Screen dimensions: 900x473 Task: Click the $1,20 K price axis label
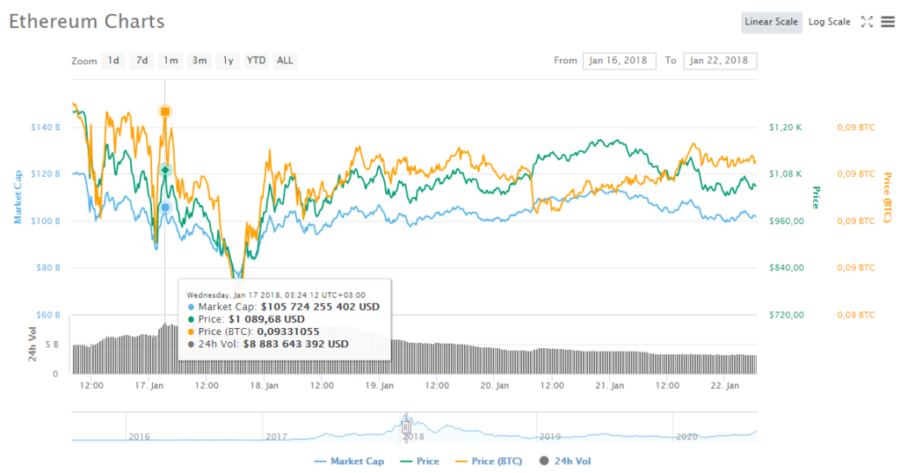(x=786, y=127)
